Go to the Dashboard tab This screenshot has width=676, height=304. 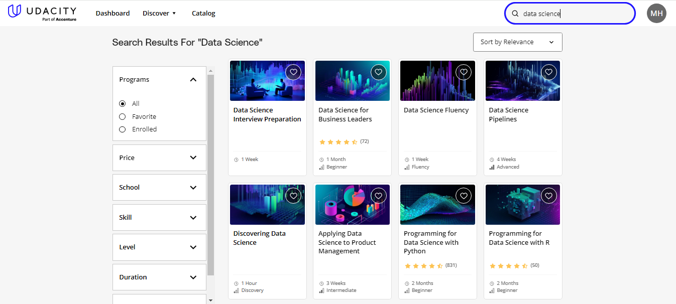click(112, 13)
